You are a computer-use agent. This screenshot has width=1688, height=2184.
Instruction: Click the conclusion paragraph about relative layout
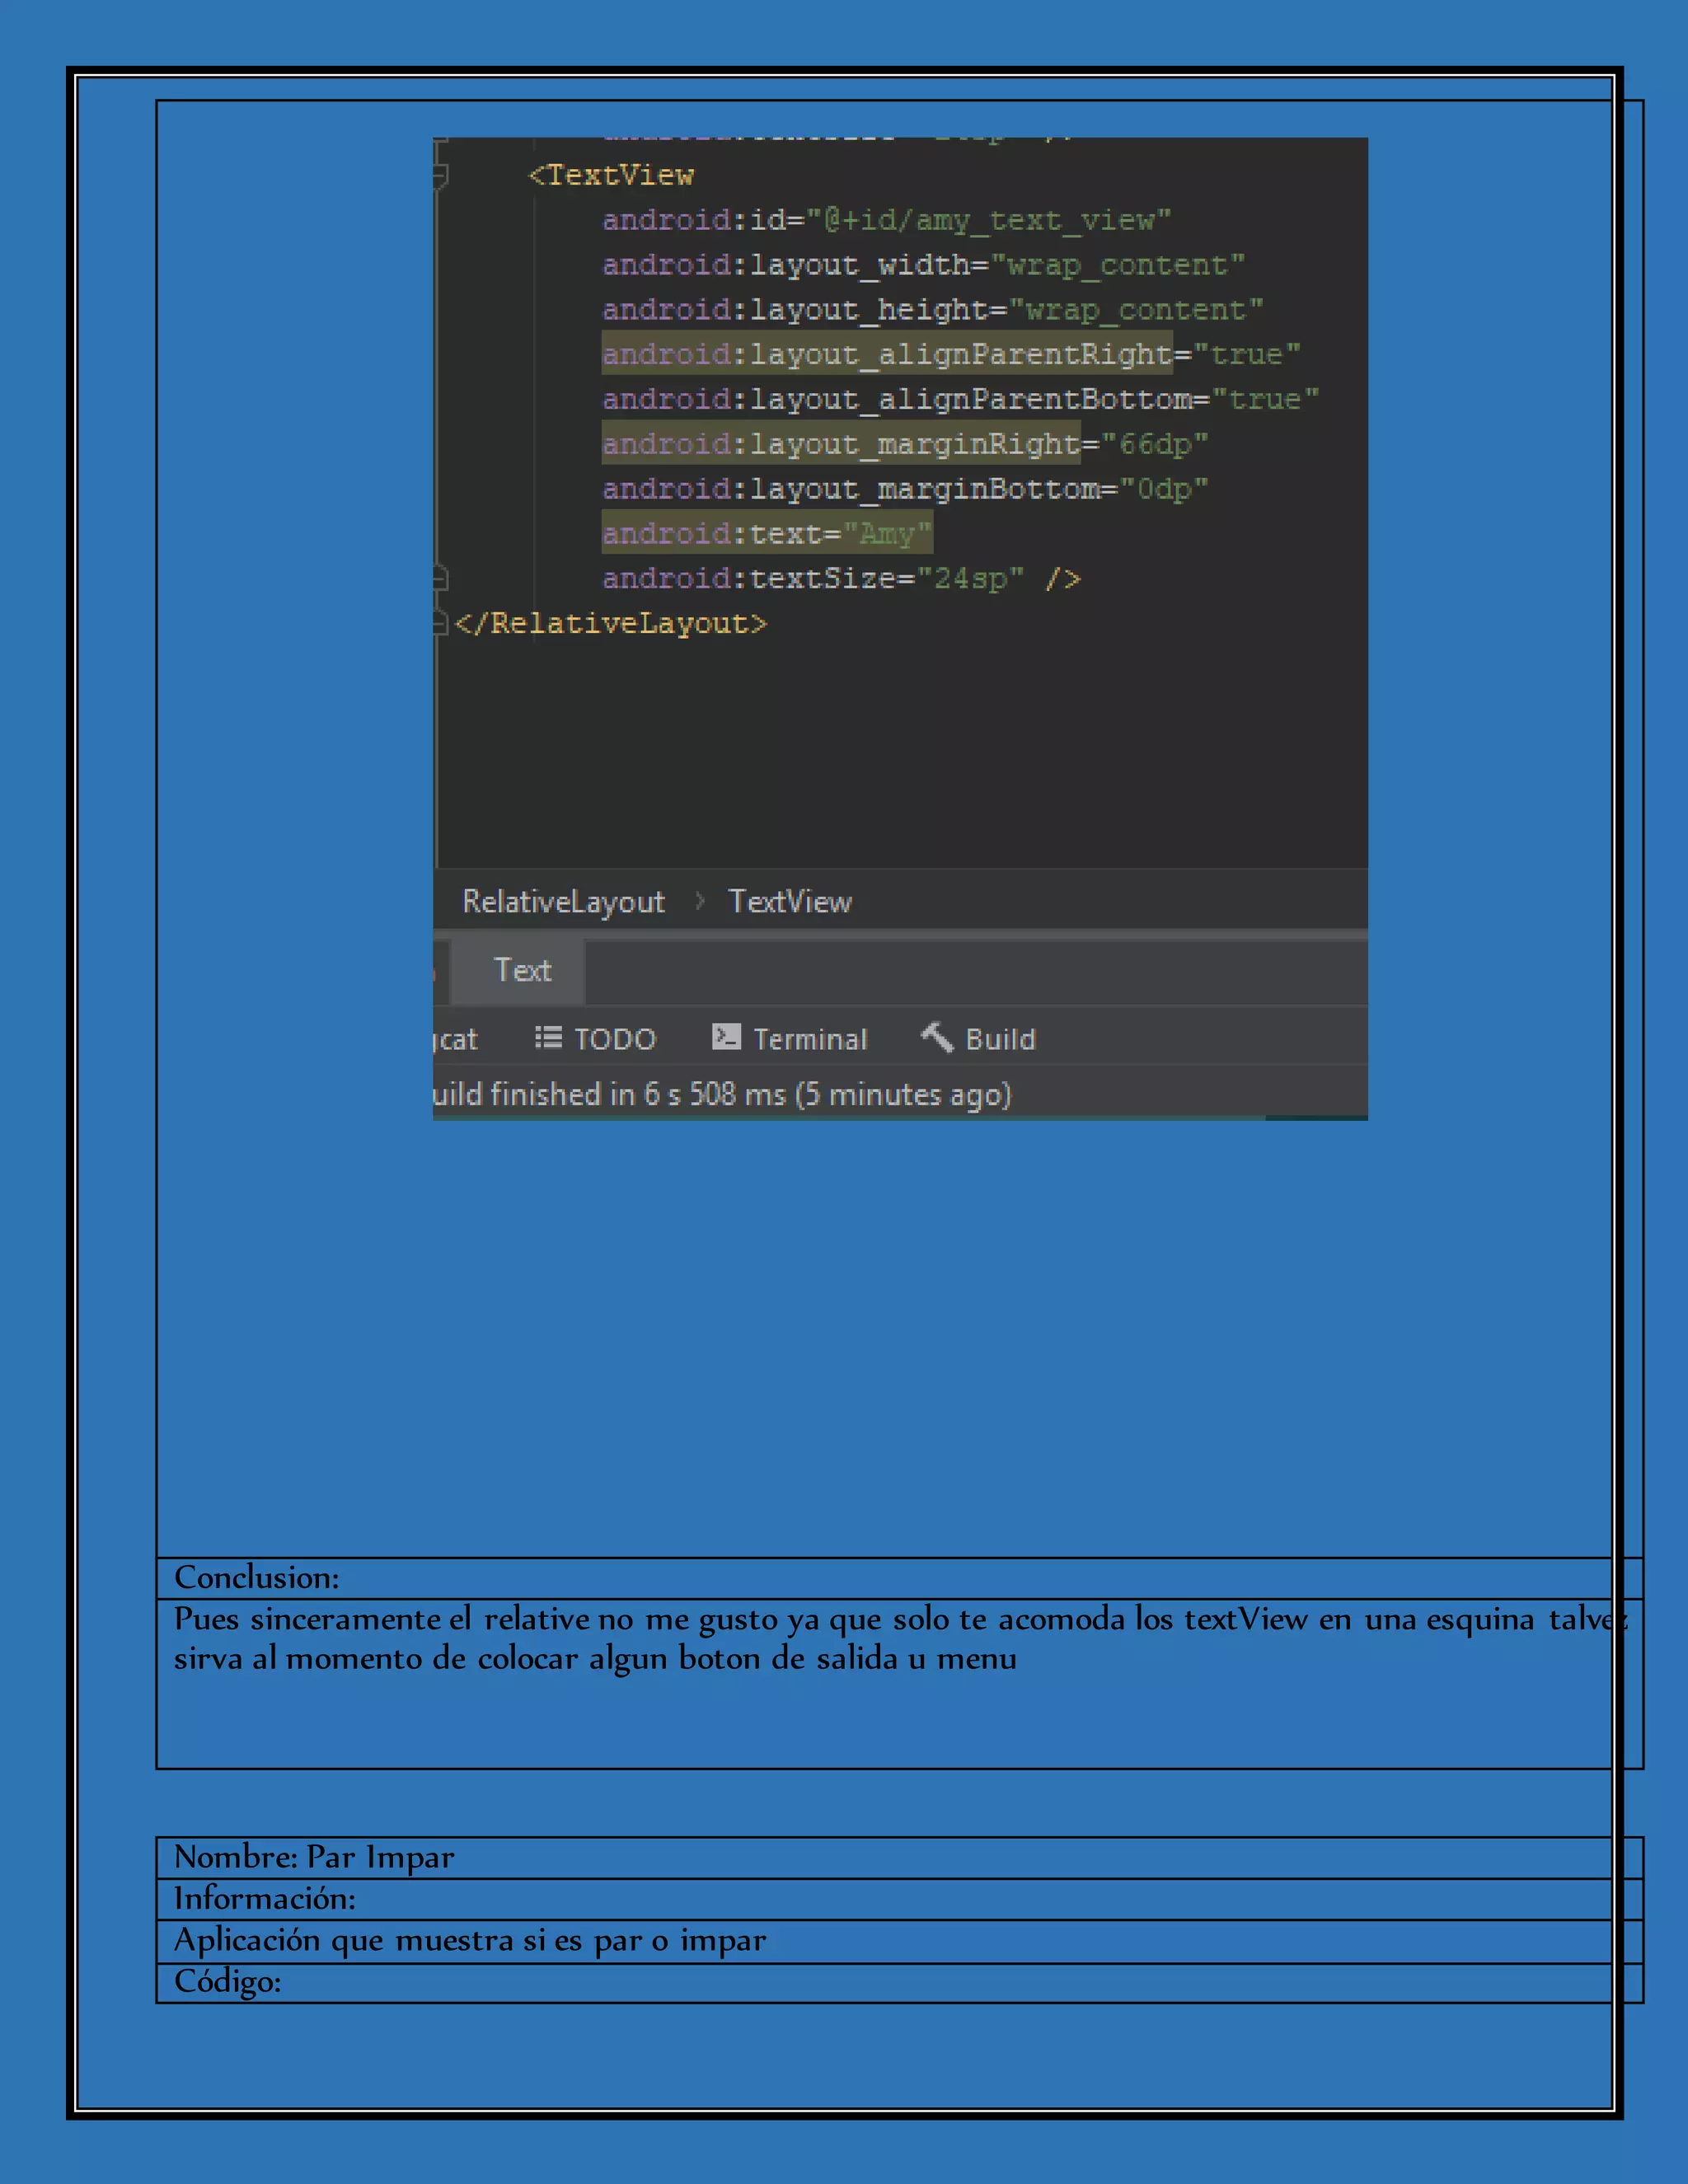point(899,1638)
